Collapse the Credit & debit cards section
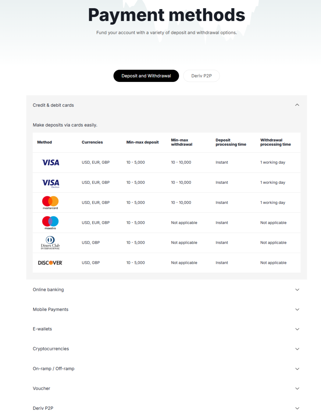The width and height of the screenshot is (321, 418). (297, 105)
